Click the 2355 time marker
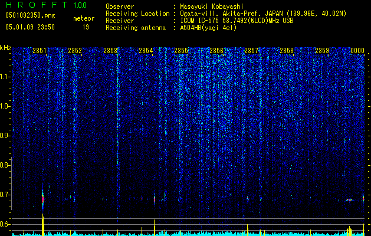The image size is (371, 236). tap(181, 51)
